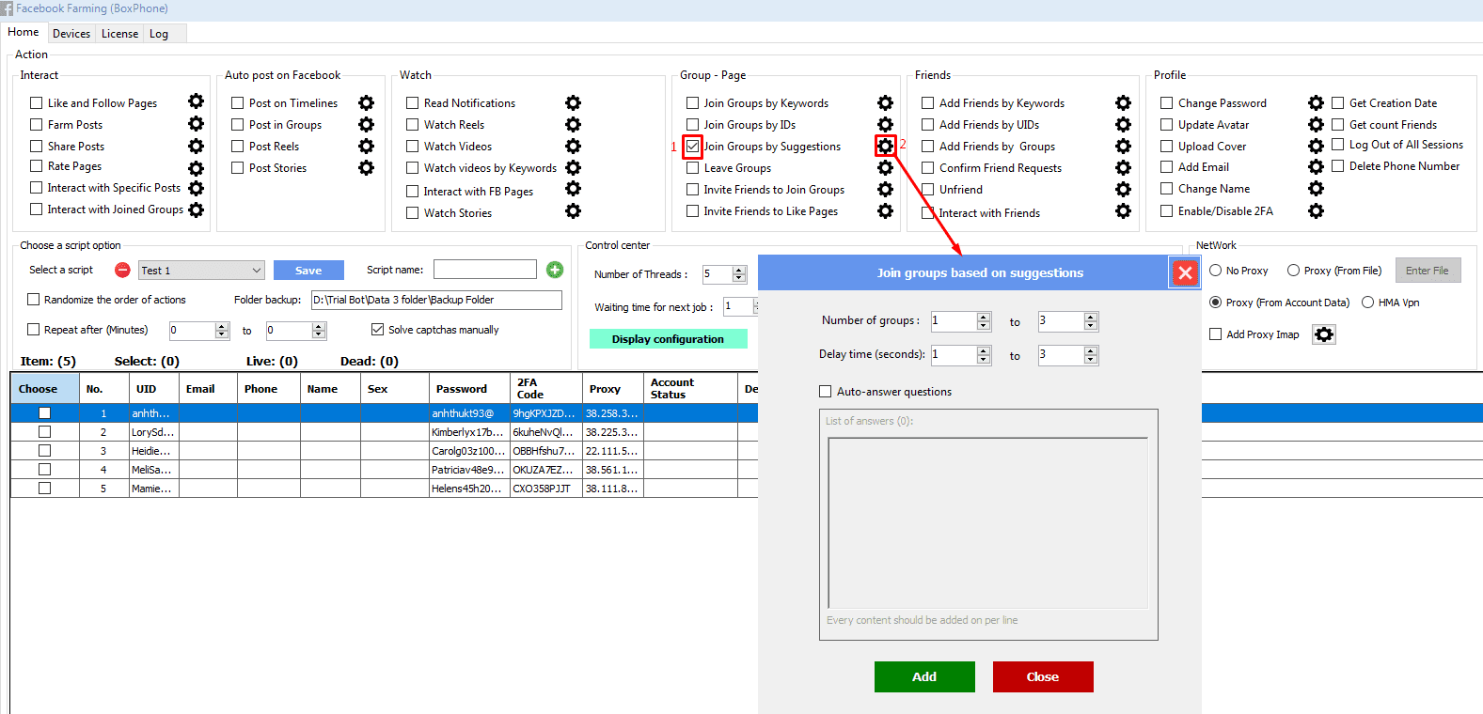
Task: Click red Close button in dialog
Action: click(1043, 676)
